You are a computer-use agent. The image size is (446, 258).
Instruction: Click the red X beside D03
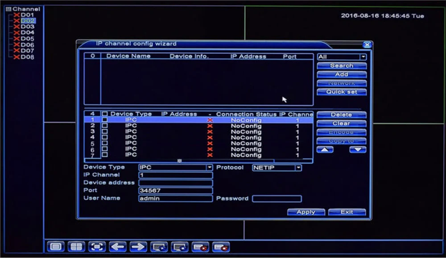tap(17, 27)
